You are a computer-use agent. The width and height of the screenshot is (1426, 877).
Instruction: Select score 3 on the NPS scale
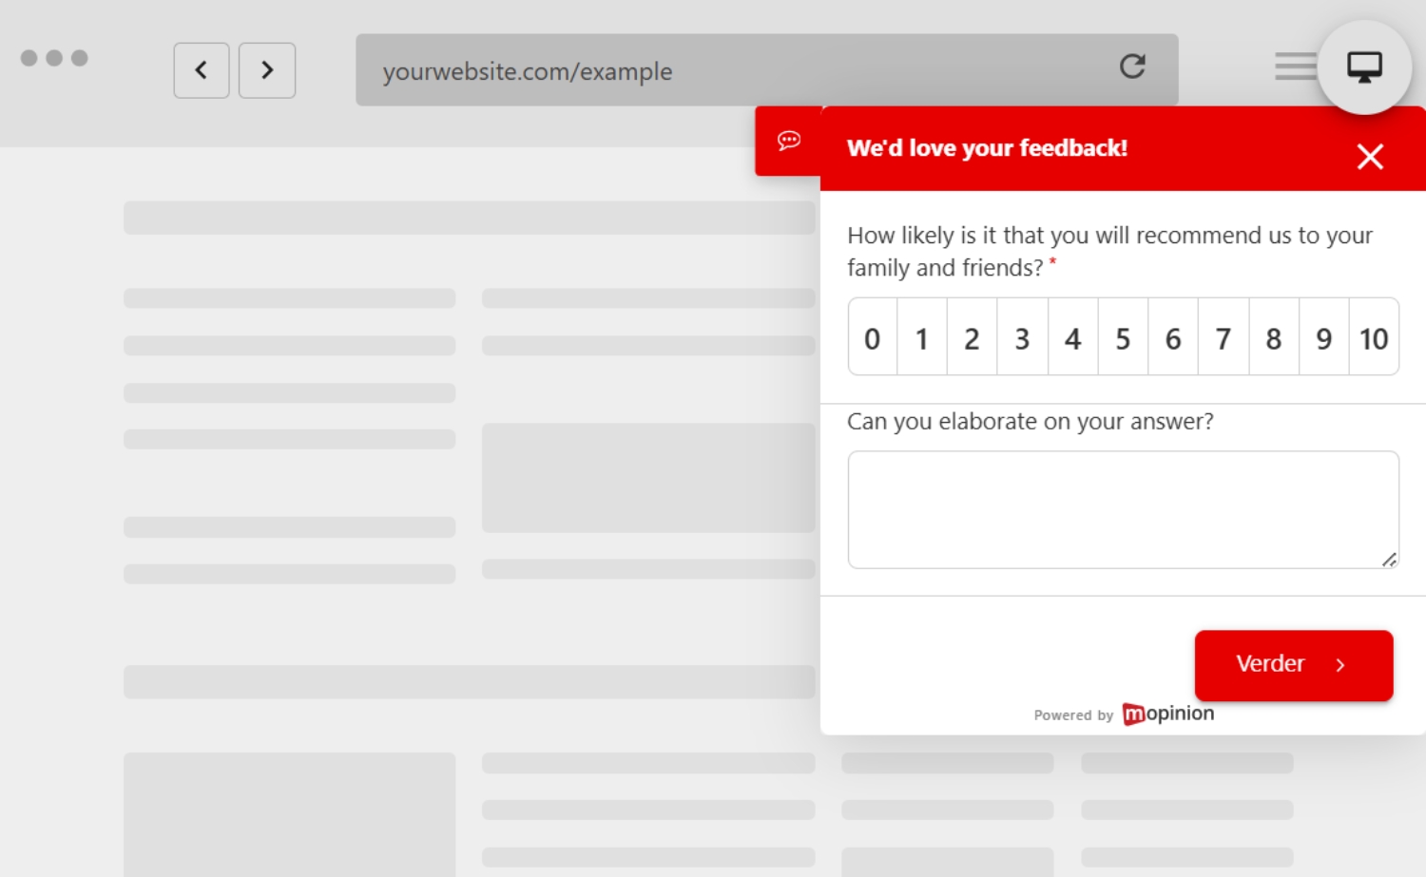pyautogui.click(x=1022, y=338)
